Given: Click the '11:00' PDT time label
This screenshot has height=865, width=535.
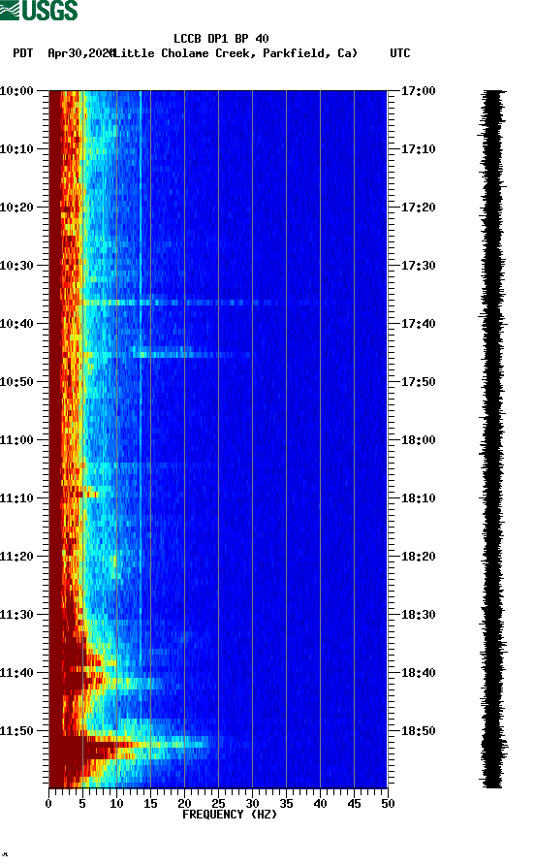Looking at the screenshot, I should click(16, 440).
